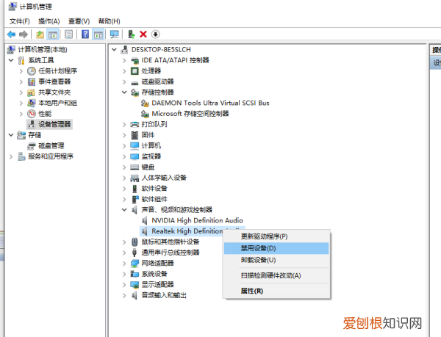Select Realtek High Definition Audio device

[187, 231]
